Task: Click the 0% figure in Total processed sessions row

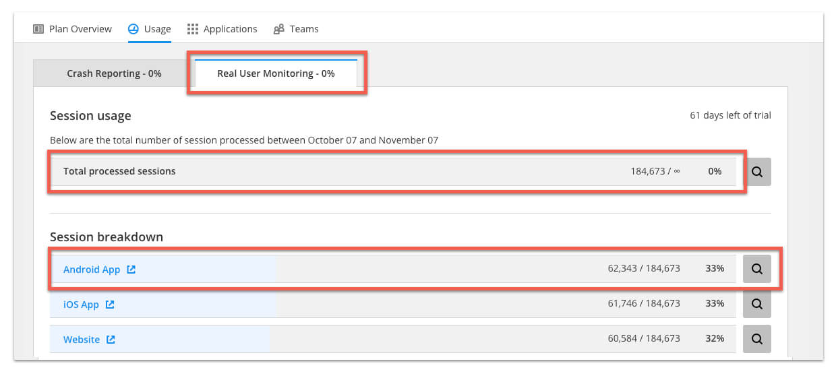Action: 715,171
